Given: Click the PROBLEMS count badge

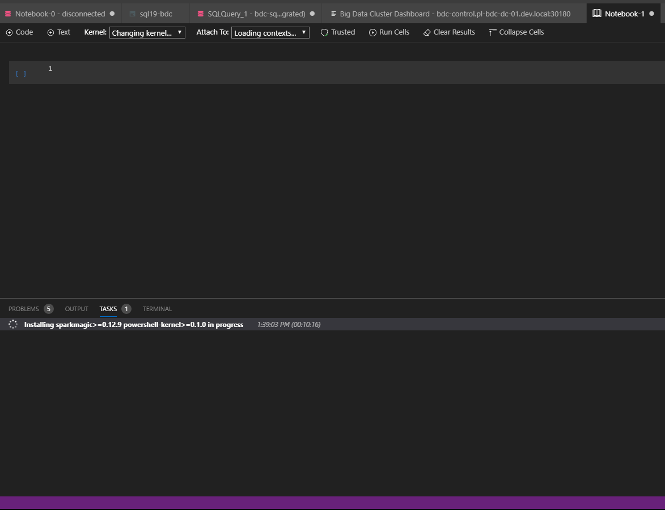Looking at the screenshot, I should tap(49, 309).
